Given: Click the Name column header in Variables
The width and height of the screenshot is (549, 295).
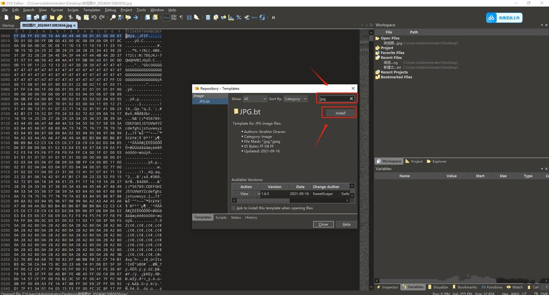Looking at the screenshot, I should click(405, 176).
